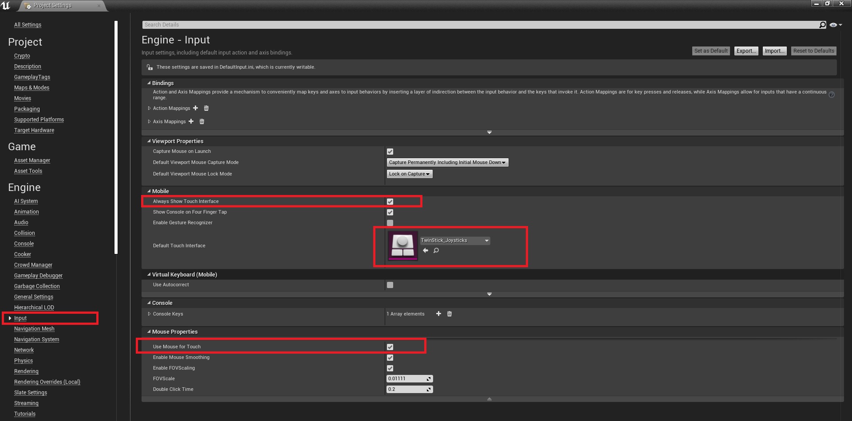This screenshot has width=852, height=421.
Task: Click the FOVScale value spinner field
Action: [406, 379]
